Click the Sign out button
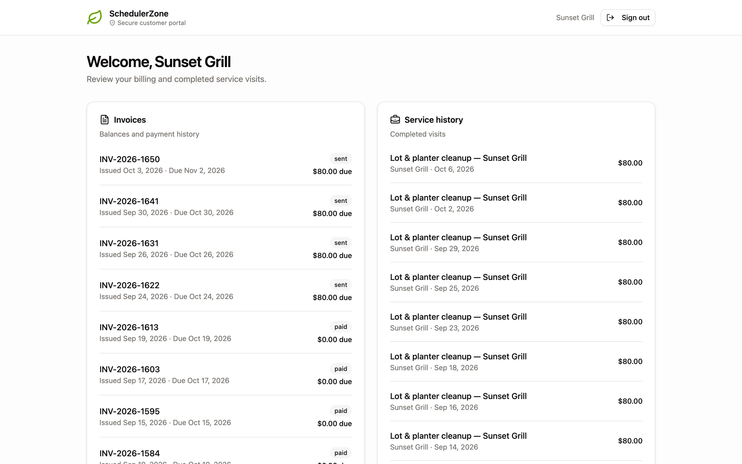 click(628, 18)
